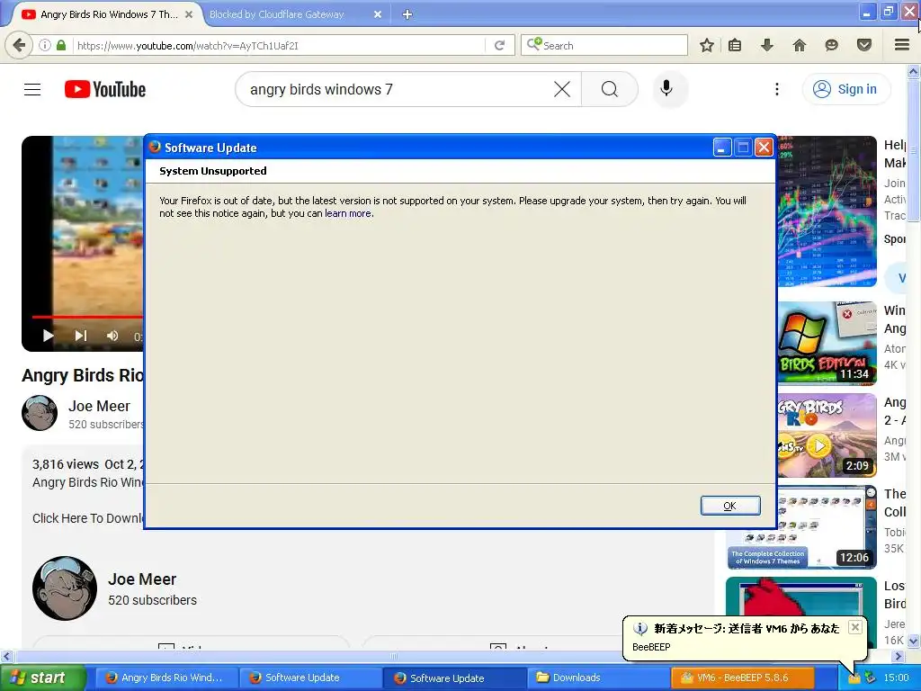
Task: Open Angry Birds Rio 2:09 thumbnail
Action: [x=827, y=435]
